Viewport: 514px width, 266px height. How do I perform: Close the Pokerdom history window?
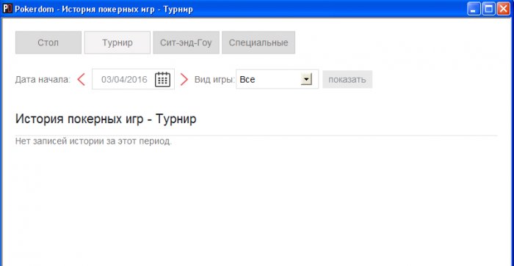click(503, 9)
